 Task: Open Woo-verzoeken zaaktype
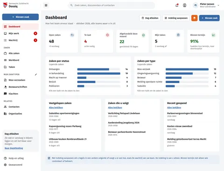(21, 80)
